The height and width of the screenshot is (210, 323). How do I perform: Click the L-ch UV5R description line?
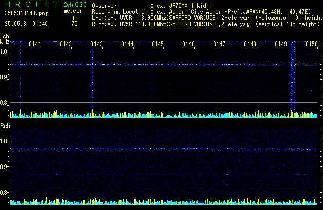[207, 18]
